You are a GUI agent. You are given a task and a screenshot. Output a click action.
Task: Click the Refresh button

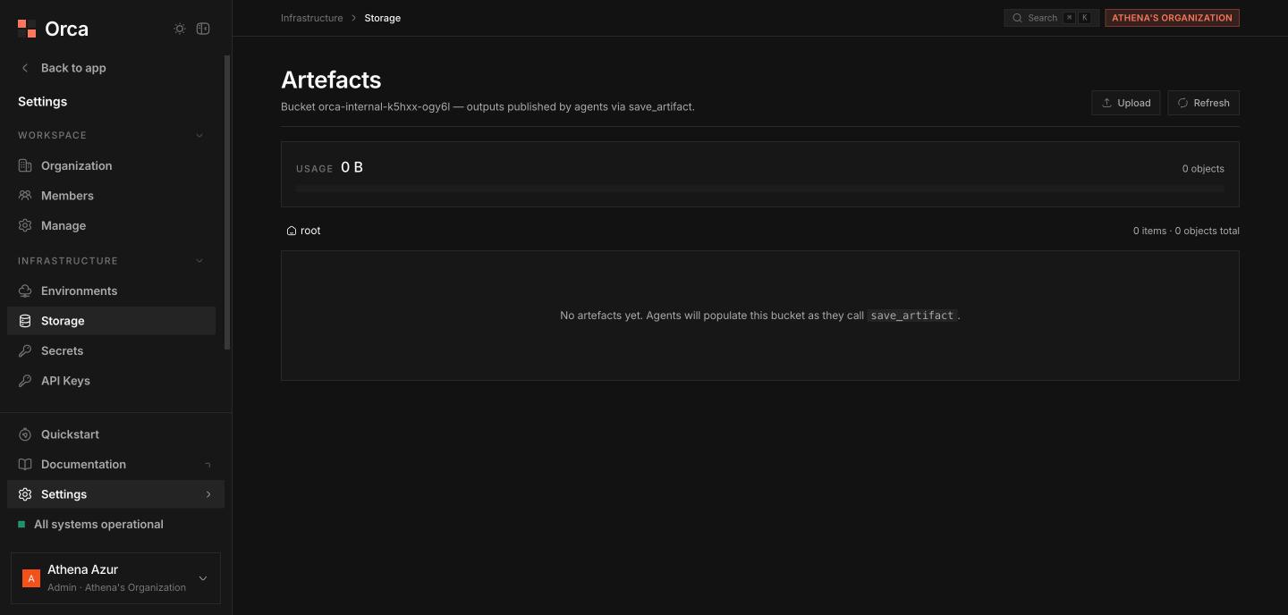click(1203, 103)
